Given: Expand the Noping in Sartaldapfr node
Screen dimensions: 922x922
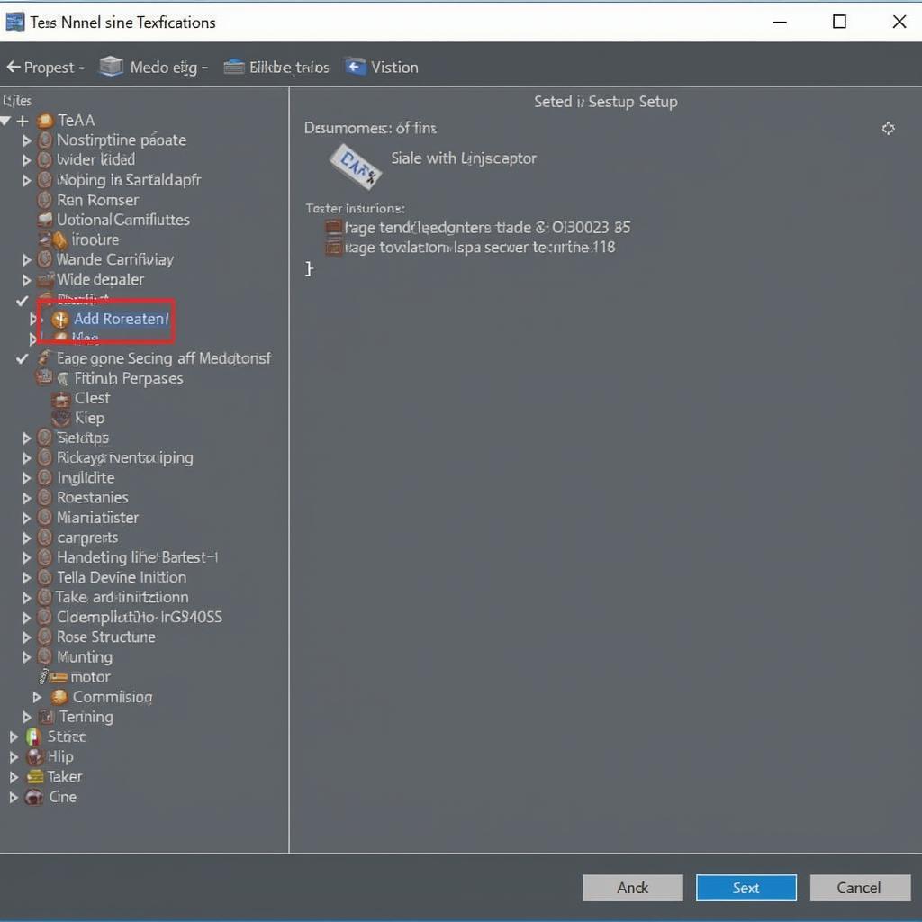Looking at the screenshot, I should [26, 180].
